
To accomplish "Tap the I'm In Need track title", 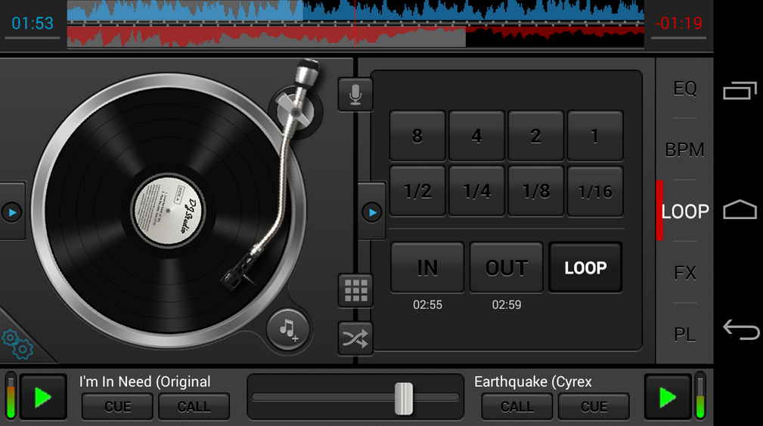I will 145,381.
